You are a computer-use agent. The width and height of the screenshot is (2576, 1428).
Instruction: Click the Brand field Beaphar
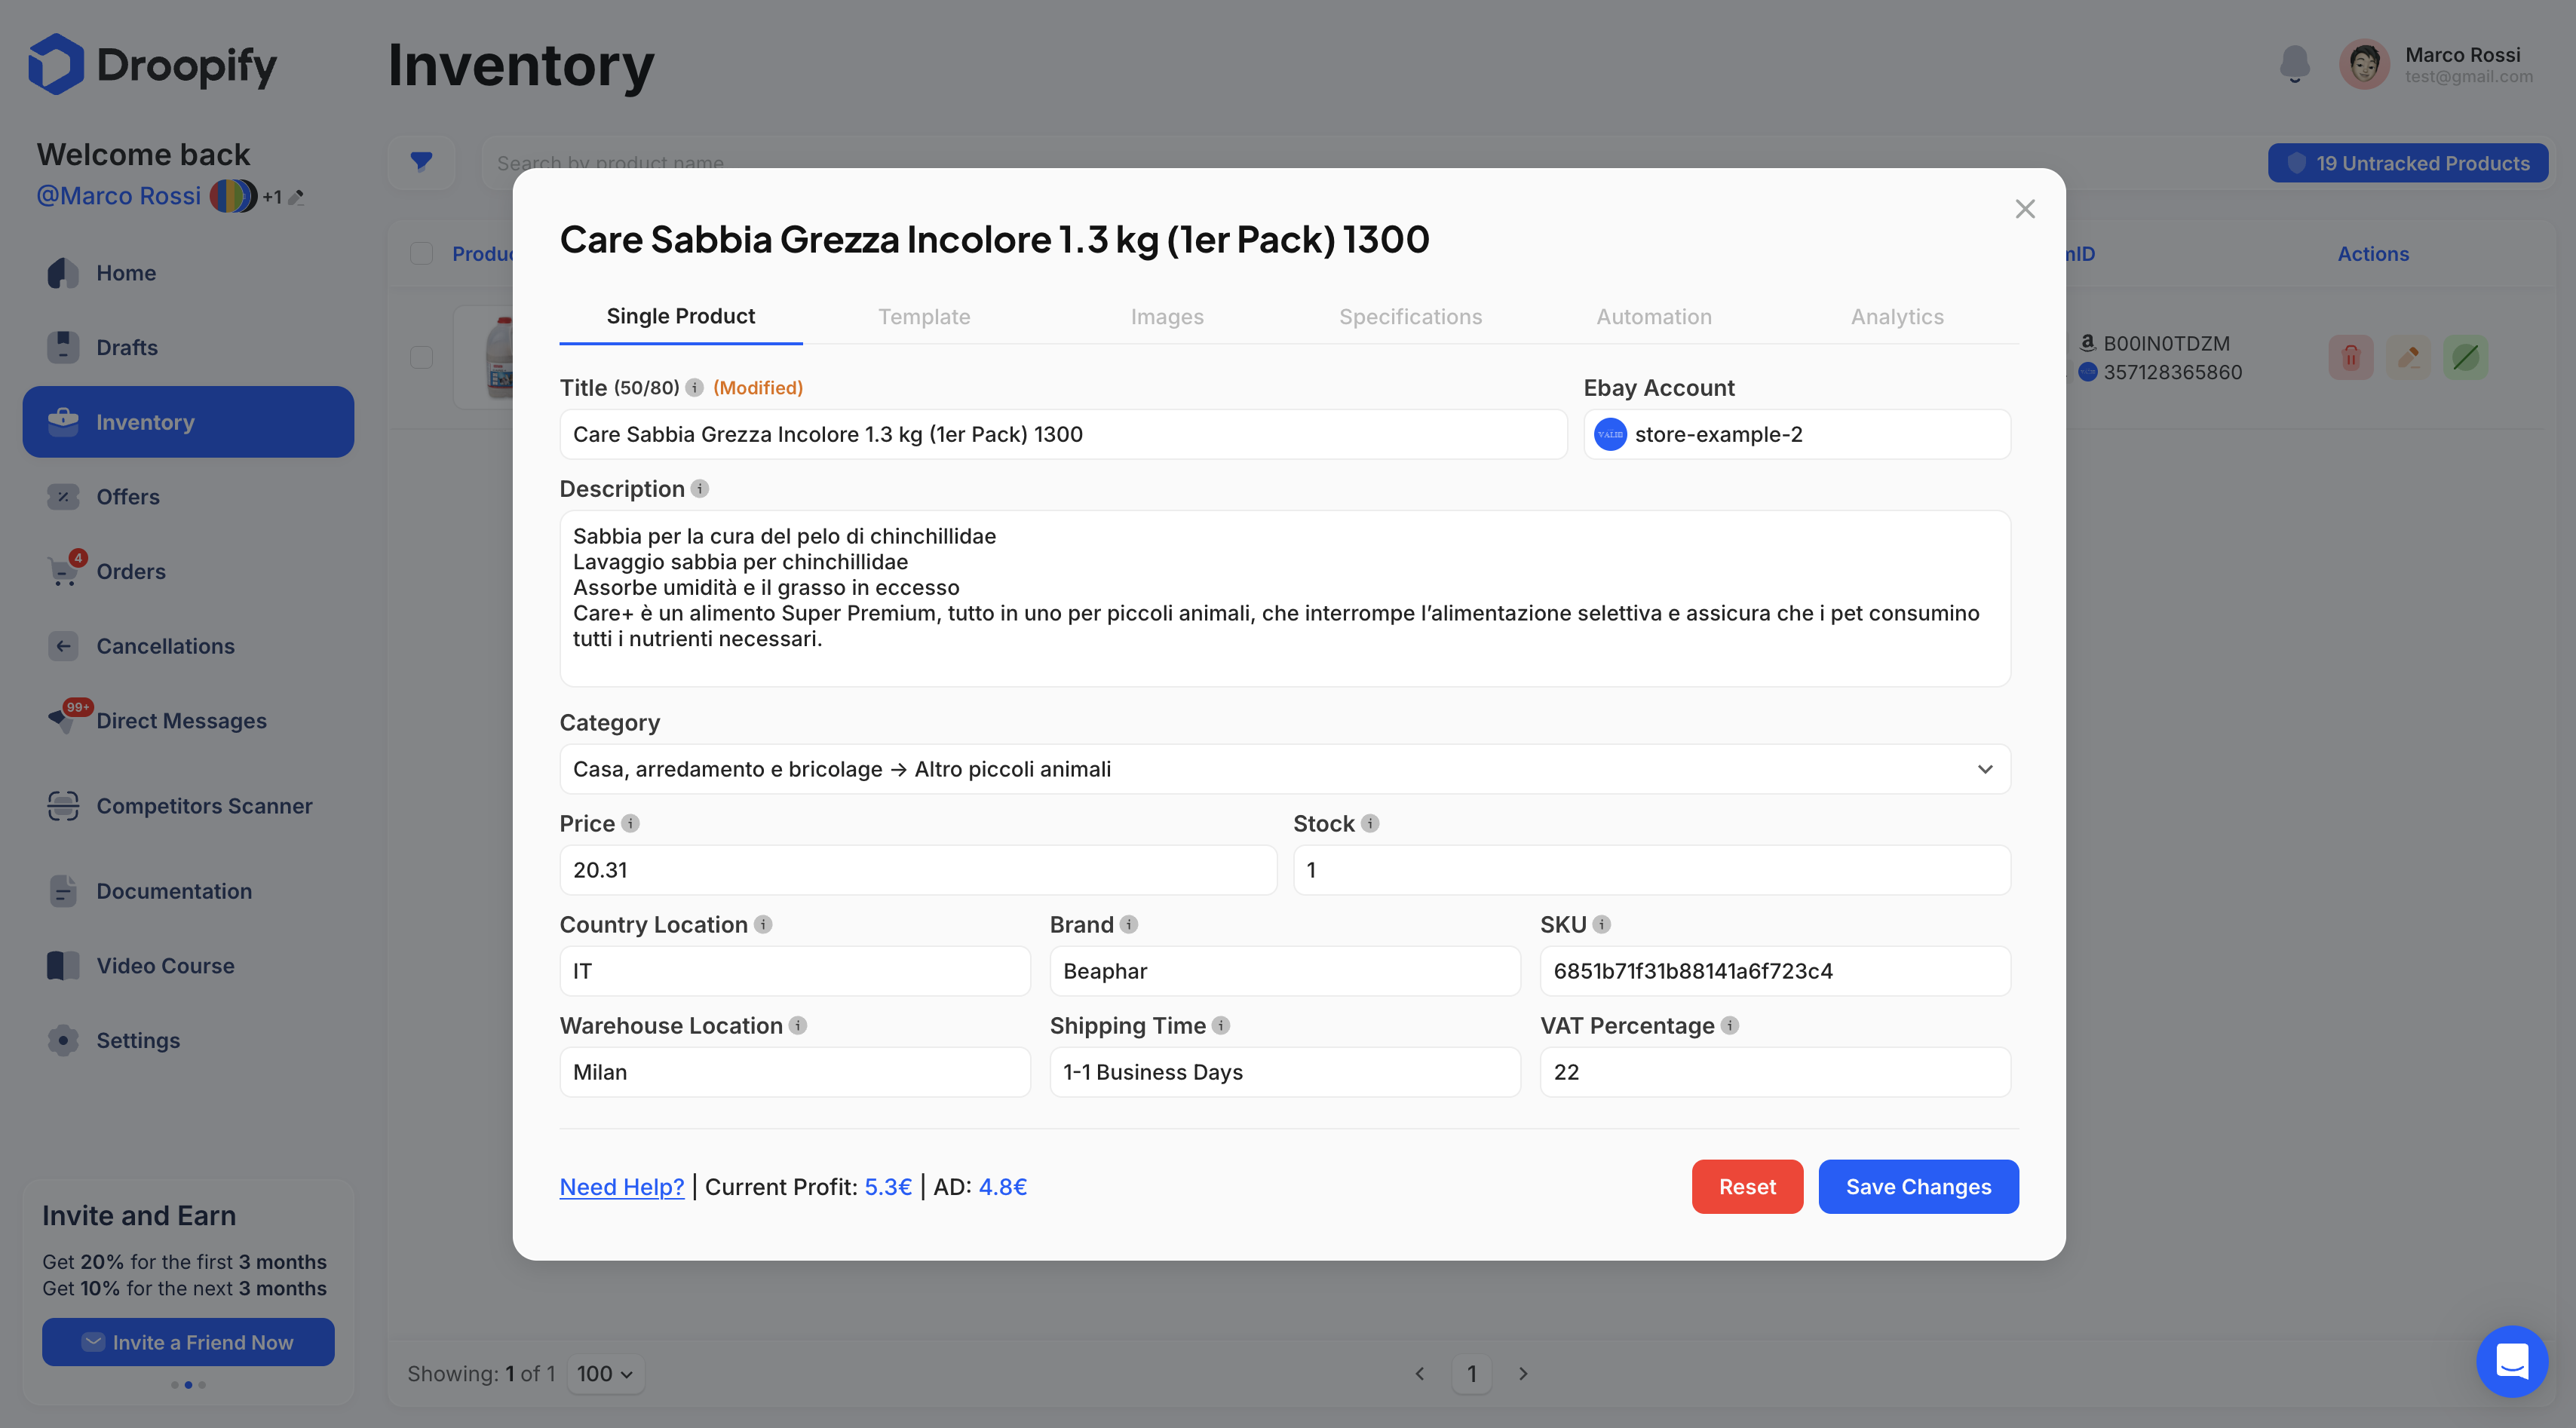1285,971
